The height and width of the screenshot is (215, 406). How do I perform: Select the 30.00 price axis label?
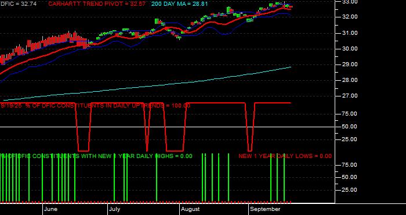pos(350,49)
